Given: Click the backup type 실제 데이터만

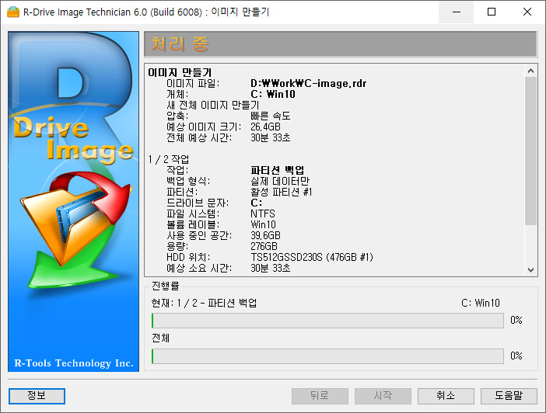Looking at the screenshot, I should [280, 181].
